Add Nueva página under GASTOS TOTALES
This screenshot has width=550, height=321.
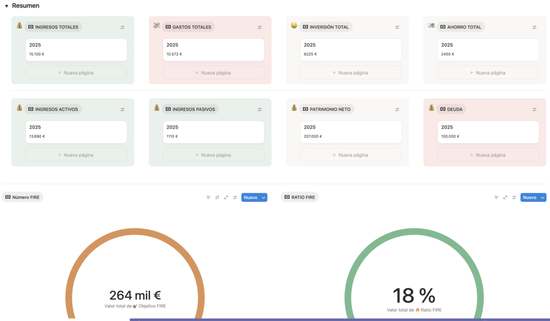(x=213, y=73)
